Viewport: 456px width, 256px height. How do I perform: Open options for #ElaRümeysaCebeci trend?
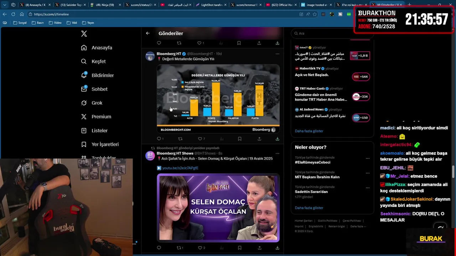[x=368, y=158]
